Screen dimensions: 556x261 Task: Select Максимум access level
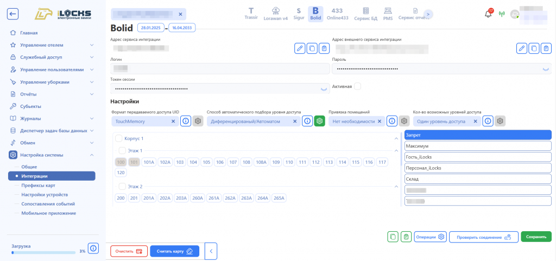[x=478, y=145]
